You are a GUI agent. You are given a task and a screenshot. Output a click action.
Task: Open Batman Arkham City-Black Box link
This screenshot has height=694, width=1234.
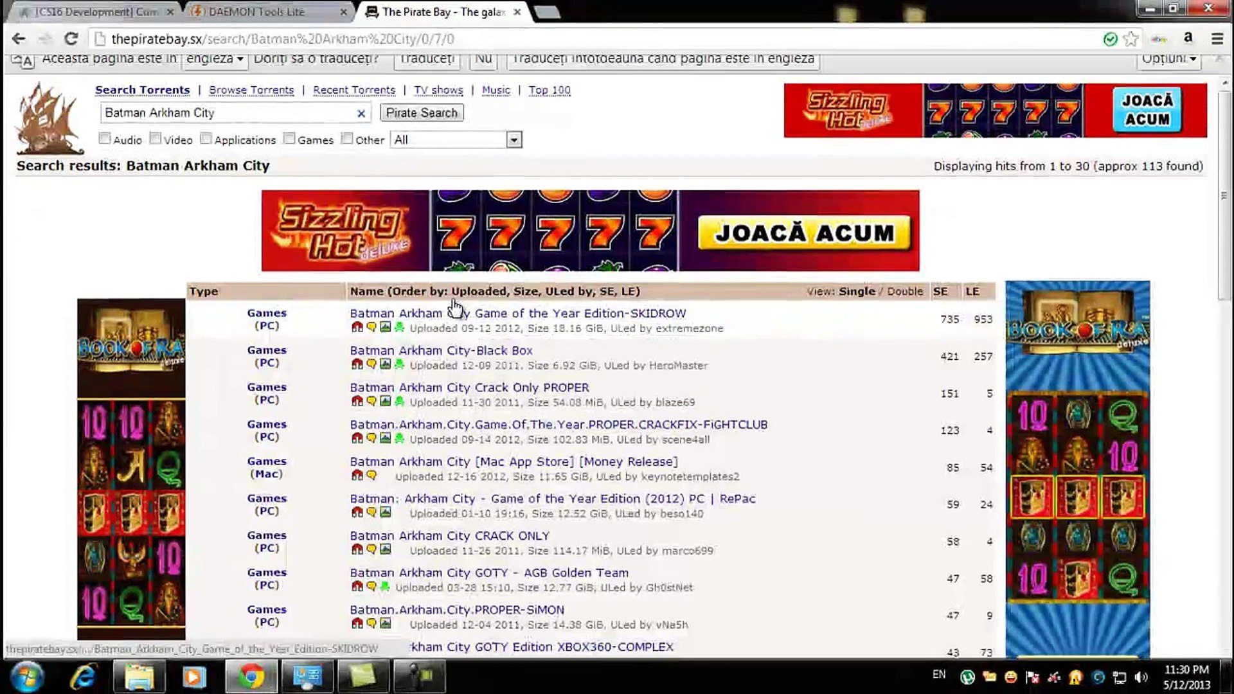tap(442, 351)
